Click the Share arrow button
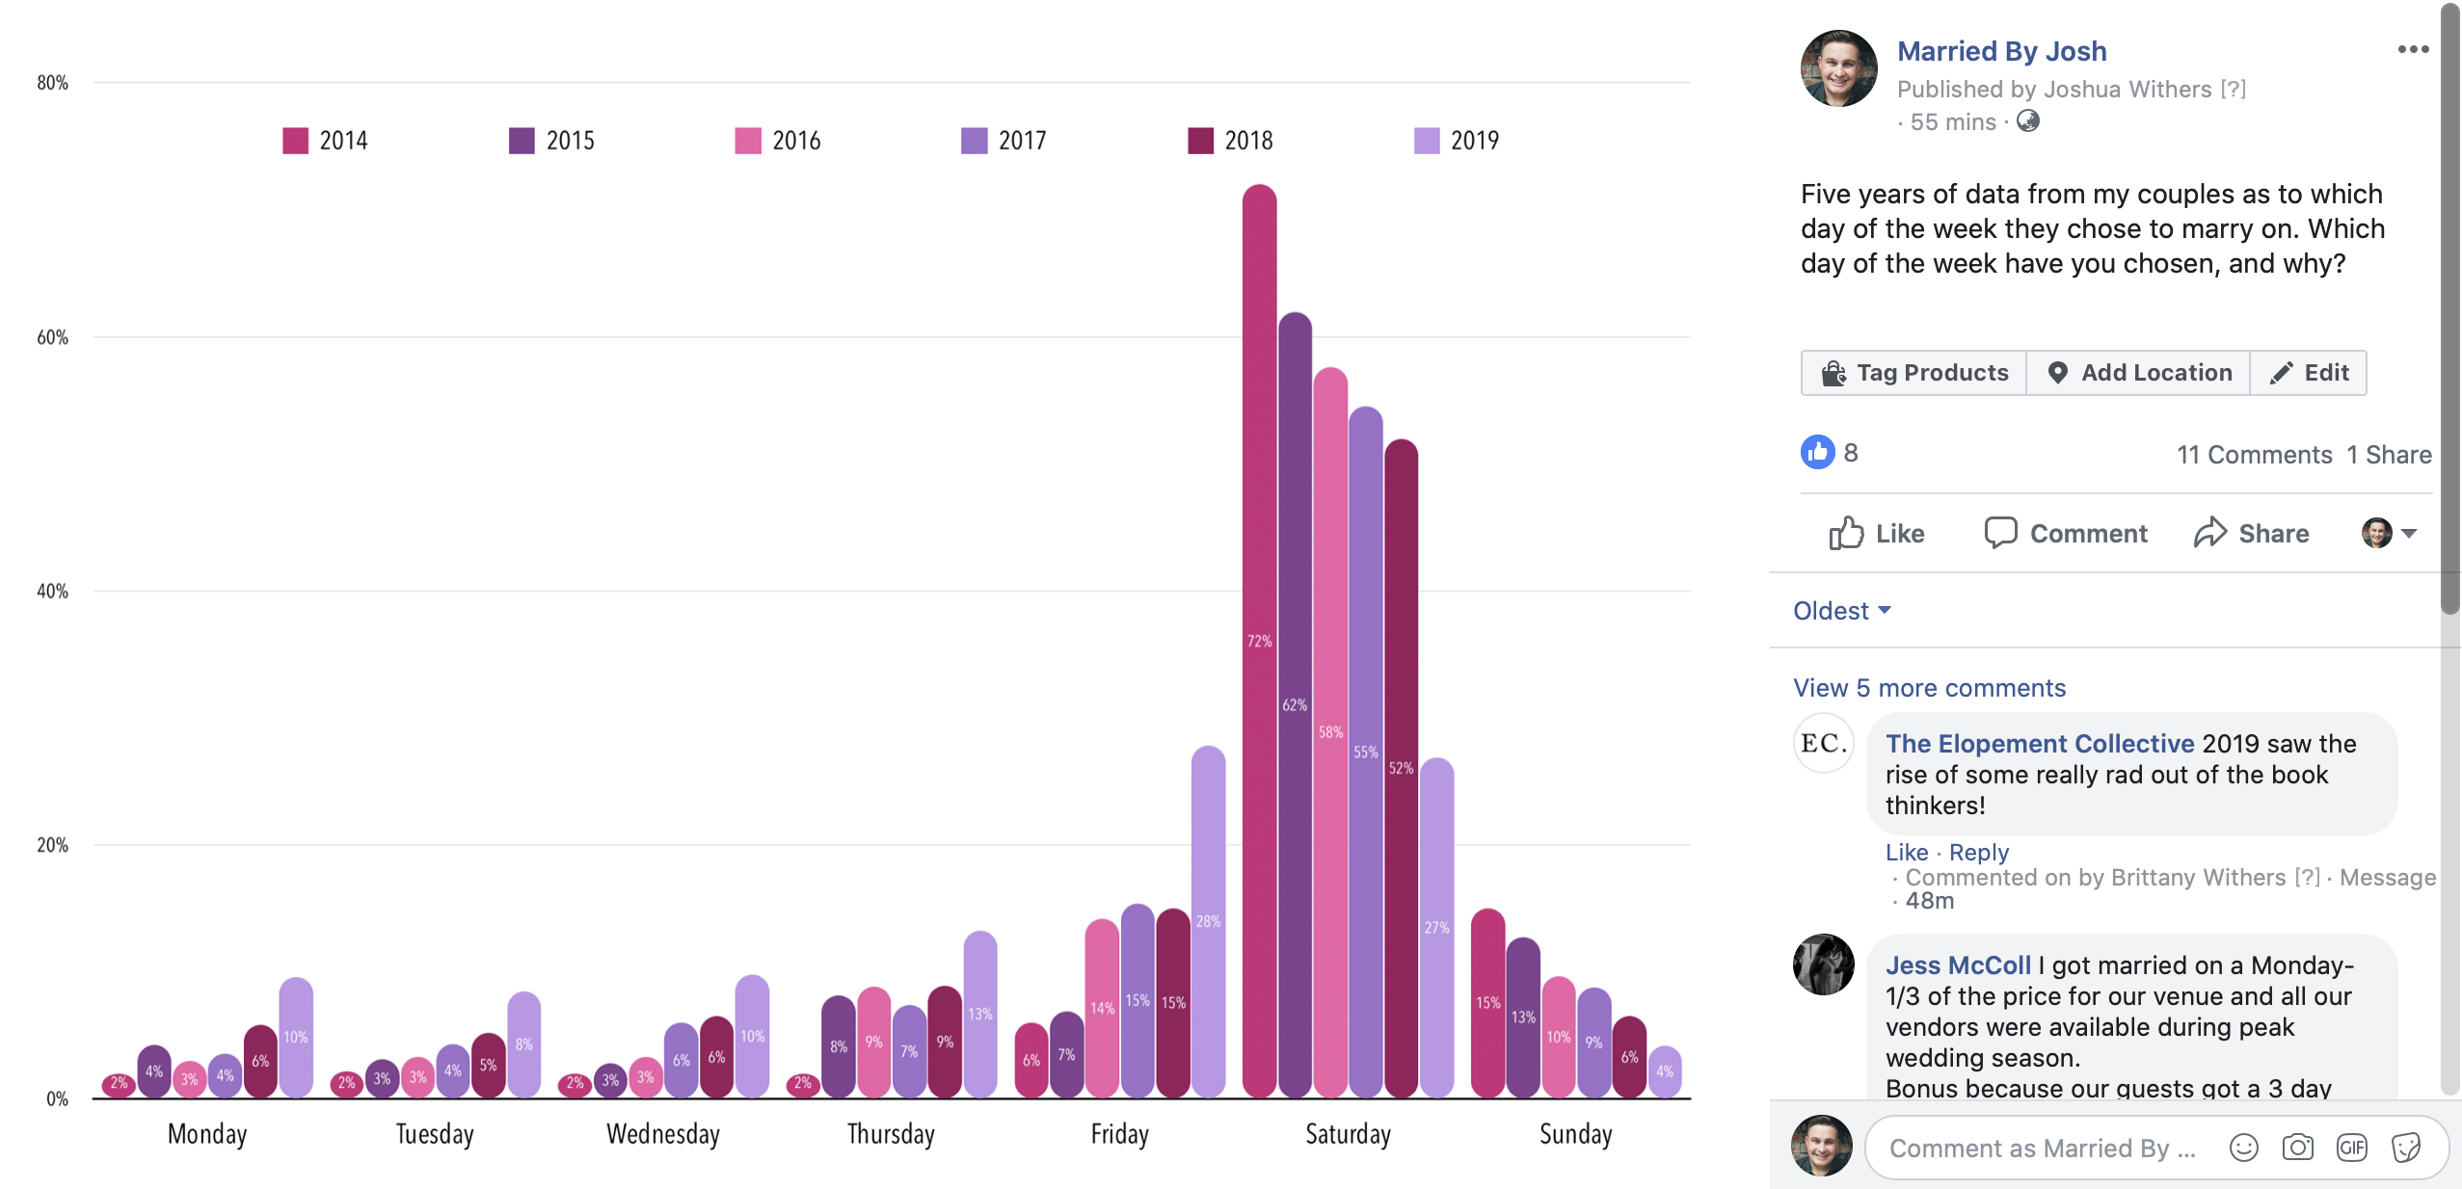 point(2251,533)
